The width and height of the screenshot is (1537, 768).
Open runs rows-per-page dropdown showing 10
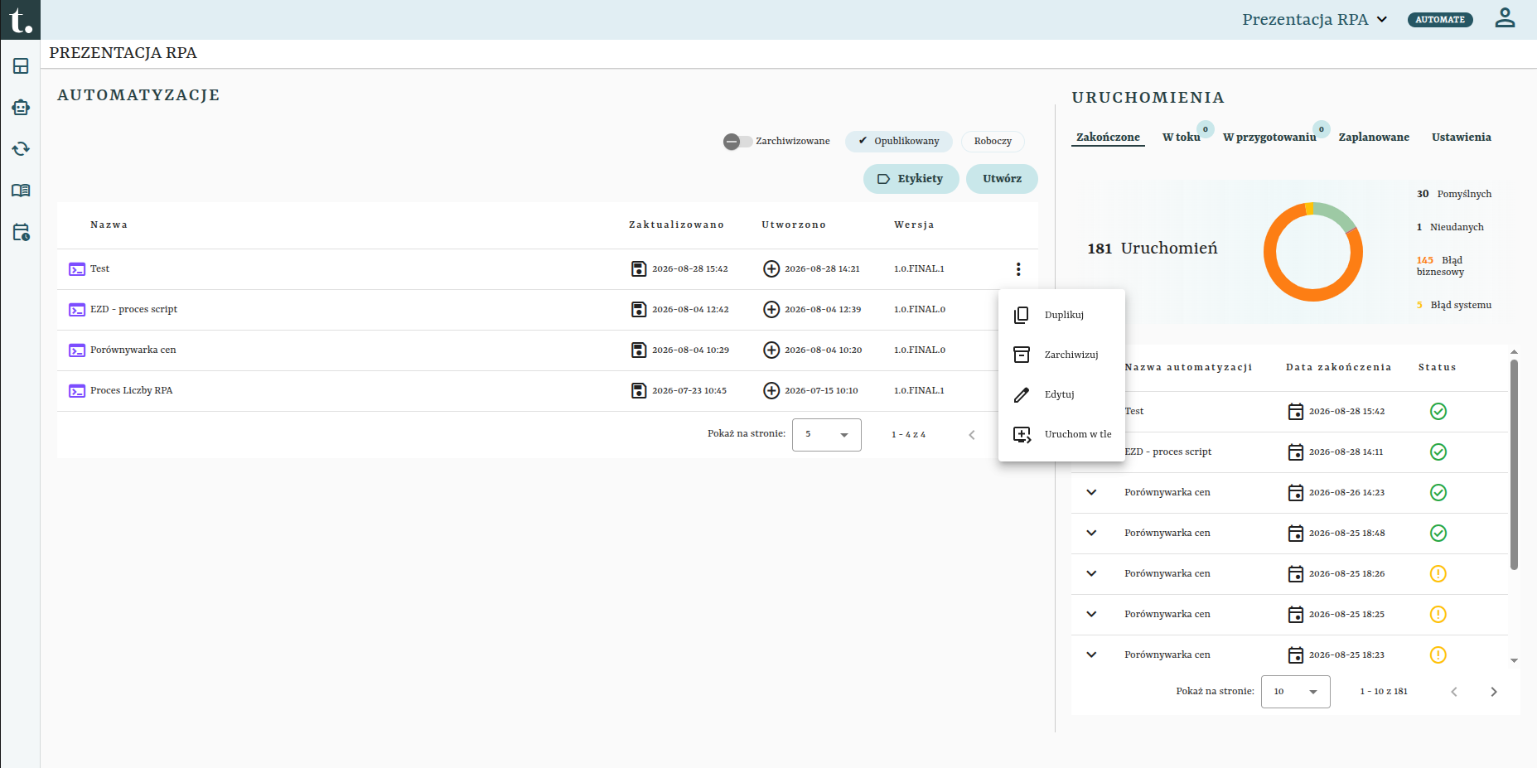point(1296,692)
